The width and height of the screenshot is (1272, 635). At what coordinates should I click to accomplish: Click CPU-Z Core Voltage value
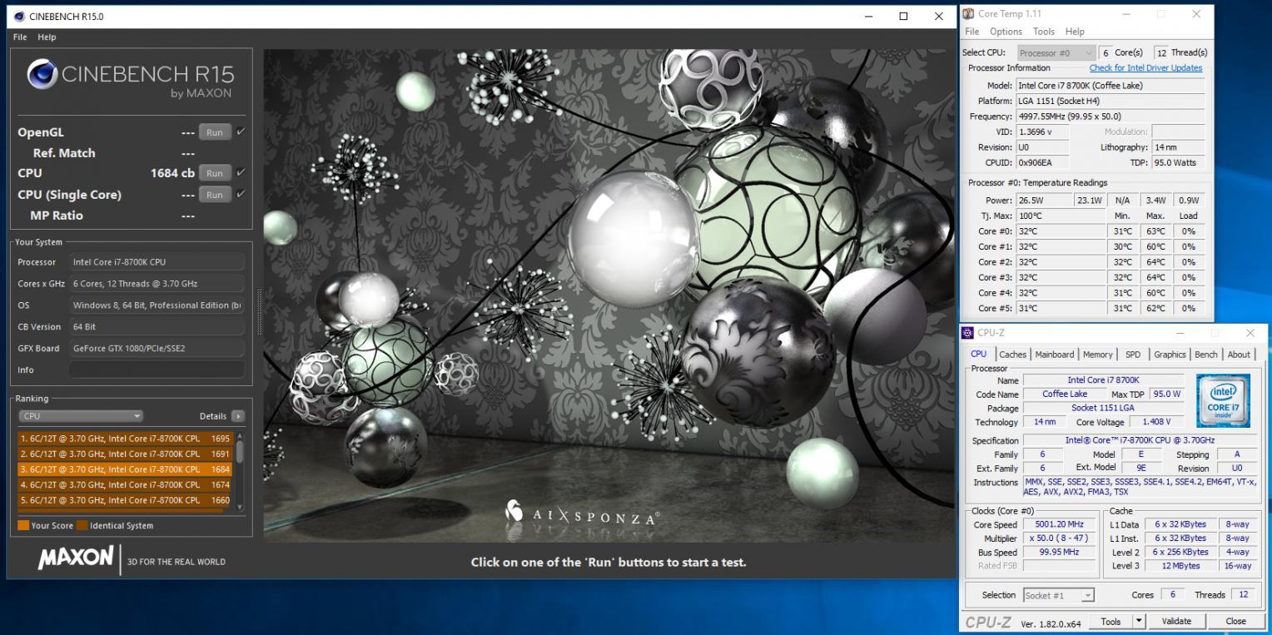1157,422
